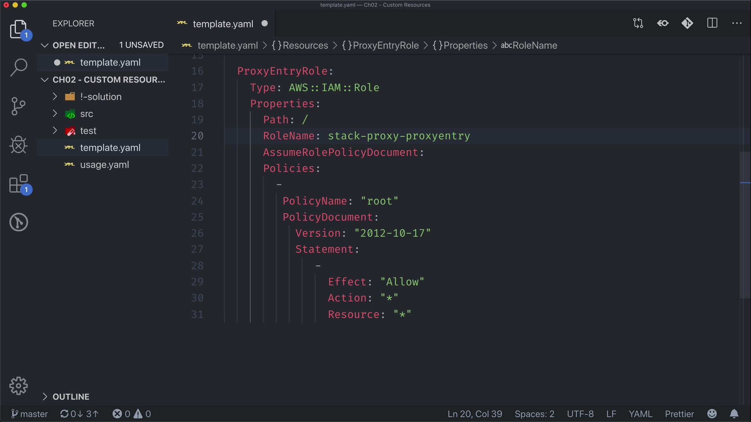Open the Search view in activity bar
The image size is (751, 422).
click(x=18, y=67)
